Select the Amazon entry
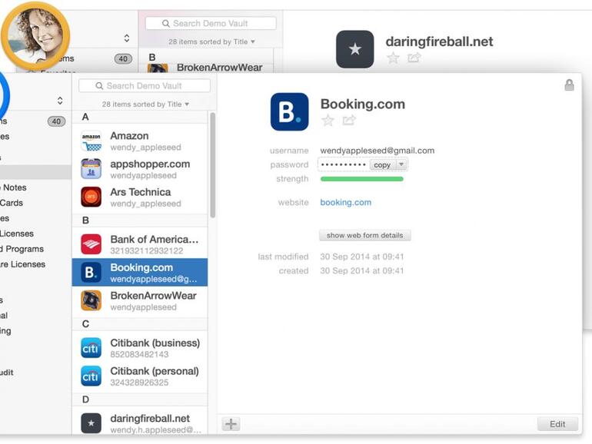Screen dimensions: 592x444 click(140, 141)
